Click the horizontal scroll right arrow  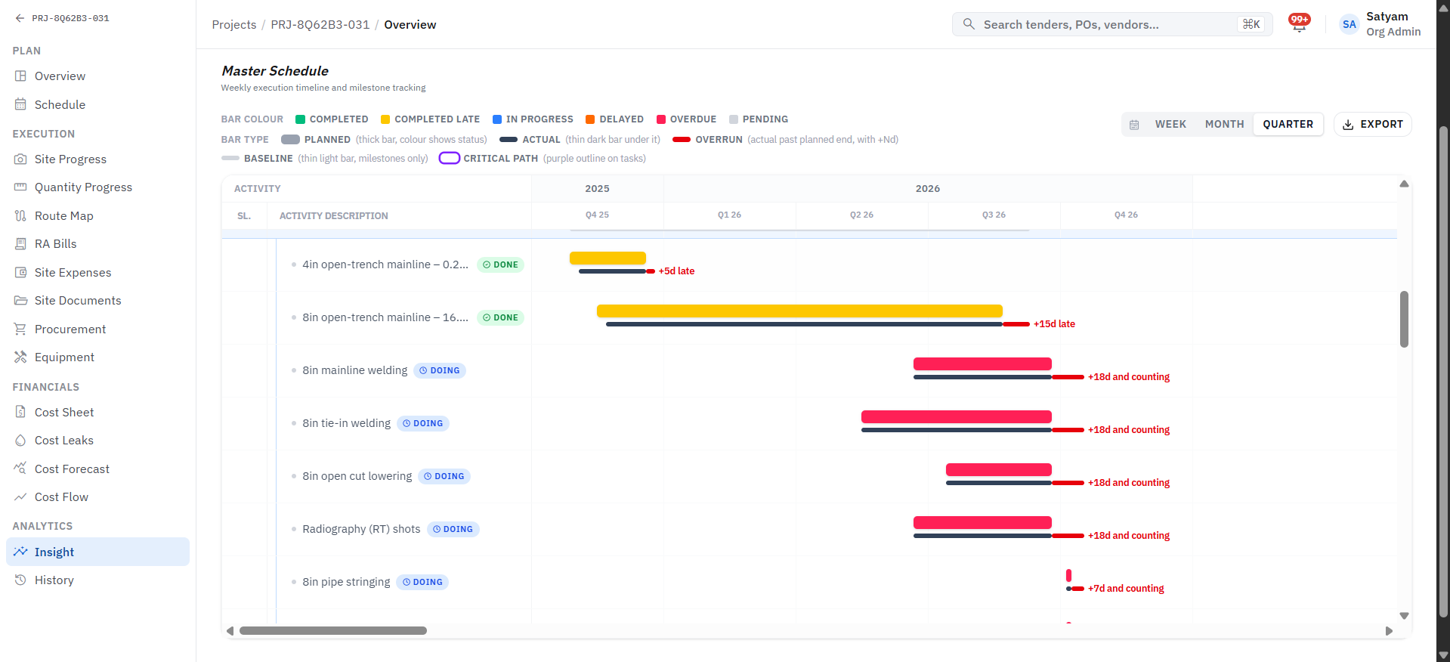(1389, 631)
